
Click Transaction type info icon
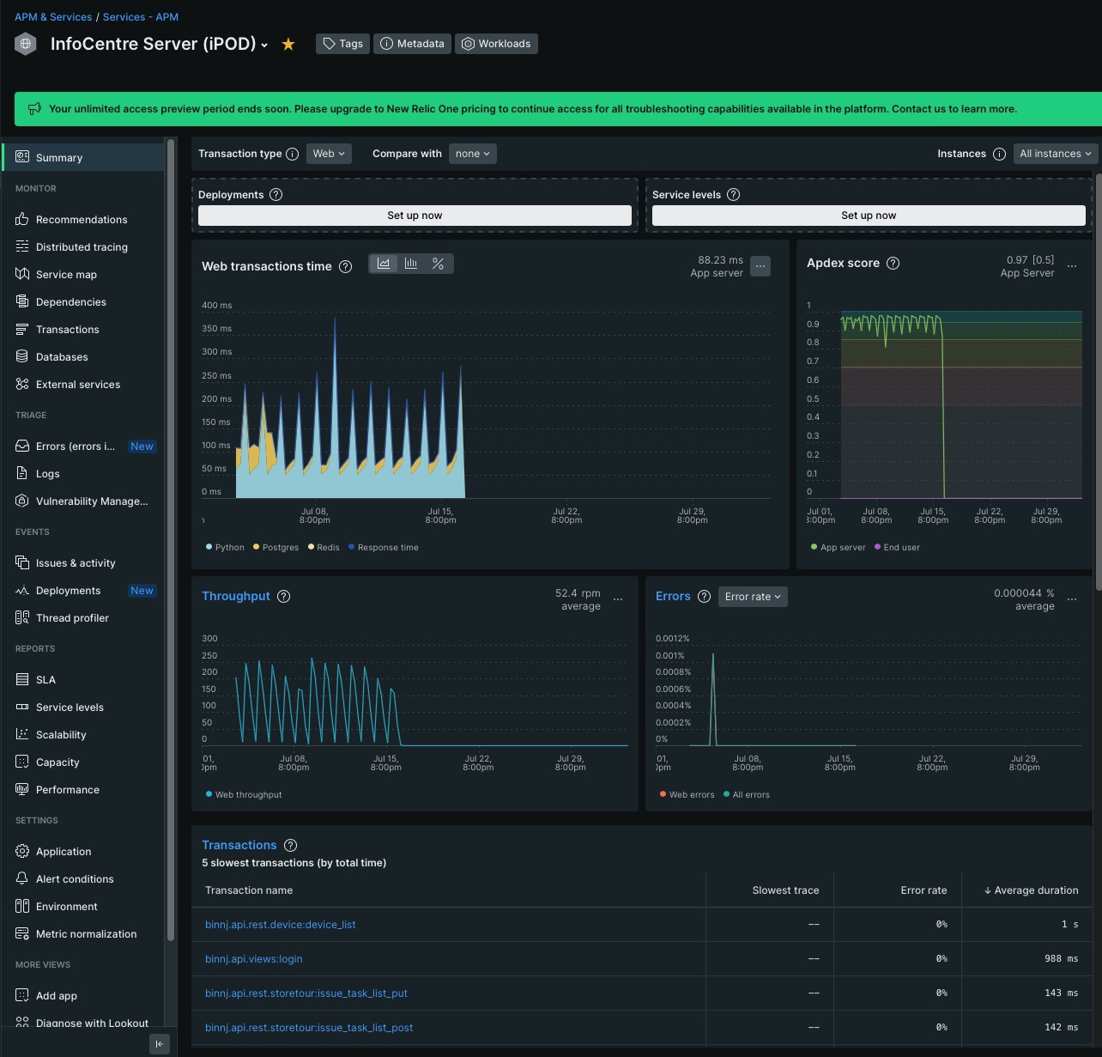(292, 154)
